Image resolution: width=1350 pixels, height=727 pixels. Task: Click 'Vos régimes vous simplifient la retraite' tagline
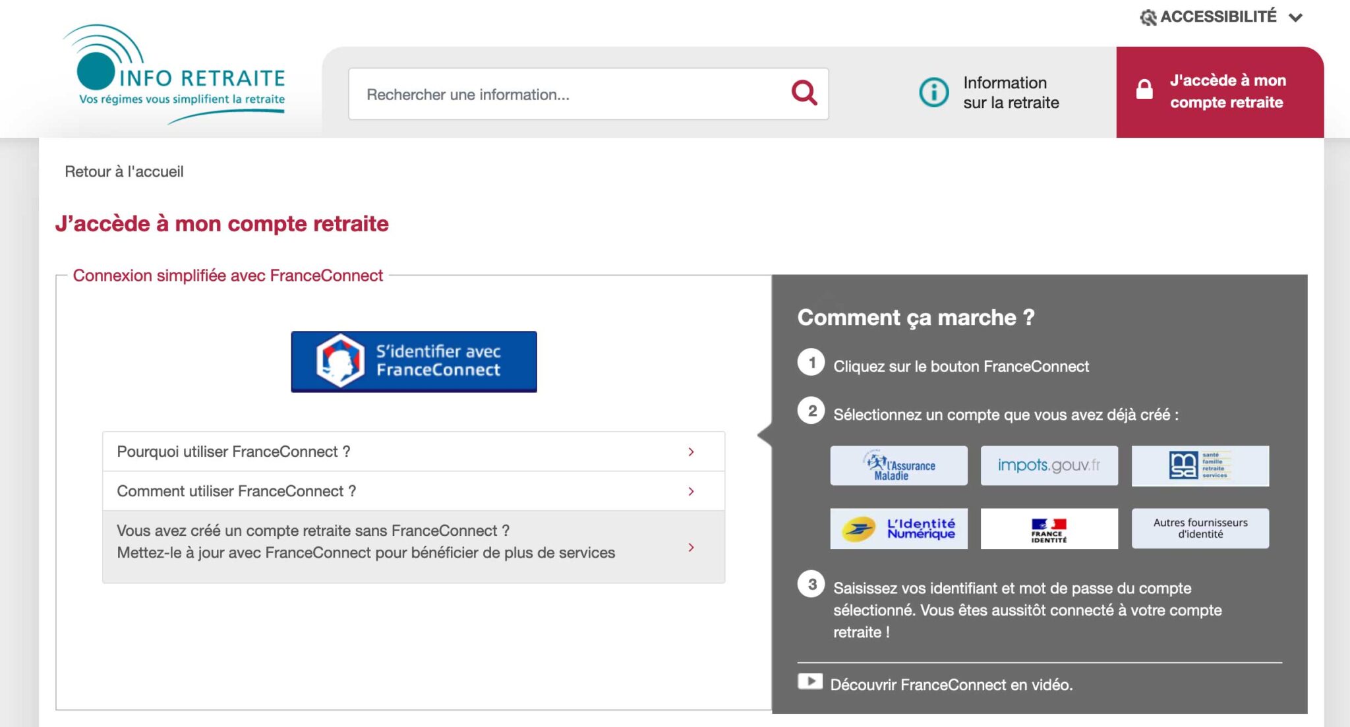182,100
